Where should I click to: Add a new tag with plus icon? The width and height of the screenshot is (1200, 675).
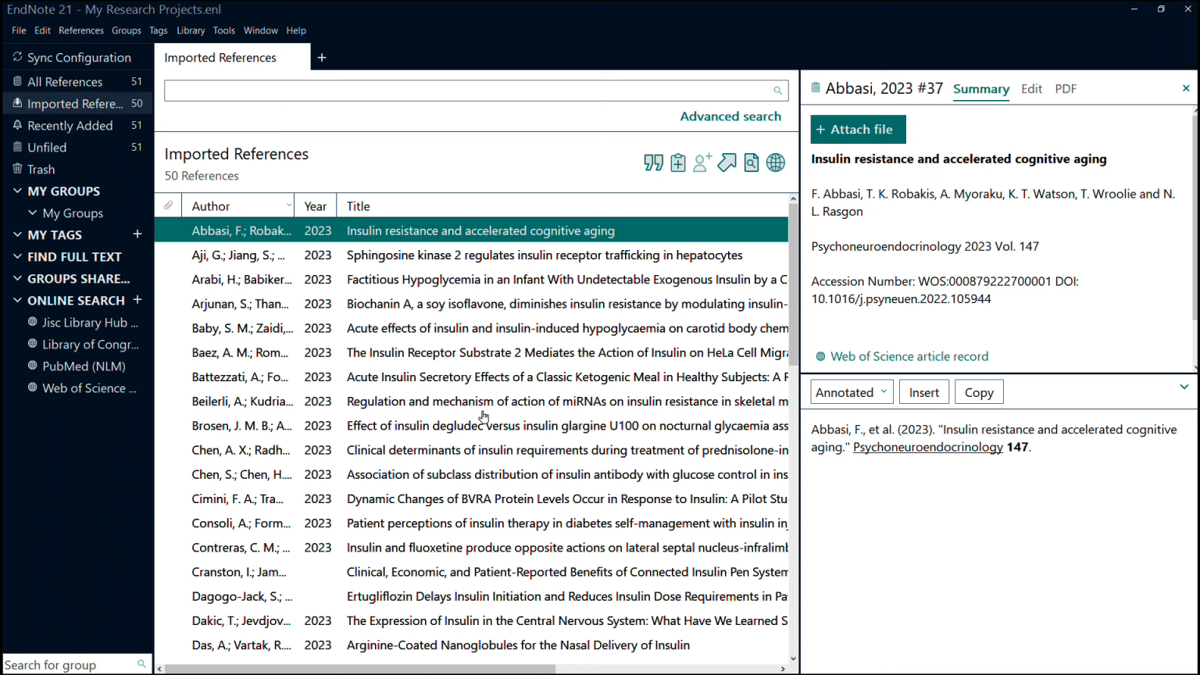(x=137, y=234)
